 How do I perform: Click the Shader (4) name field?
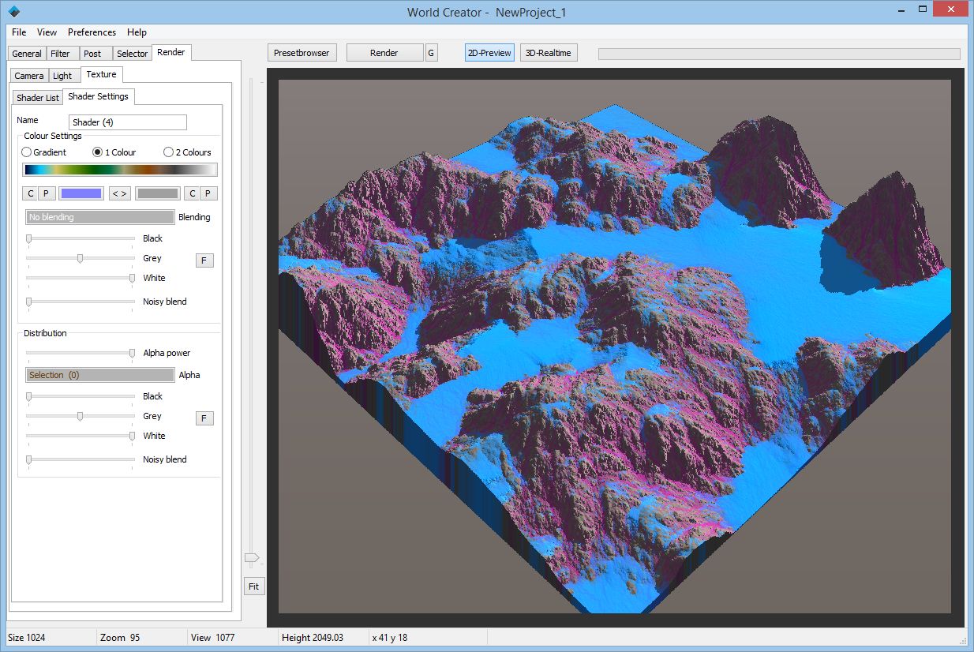(127, 122)
